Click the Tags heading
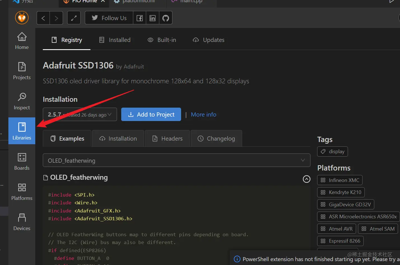The height and width of the screenshot is (265, 400). click(325, 139)
